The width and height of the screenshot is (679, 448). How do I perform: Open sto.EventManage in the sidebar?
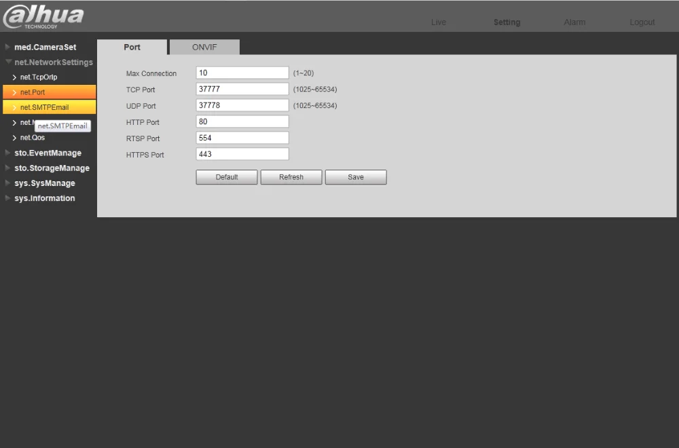point(48,153)
